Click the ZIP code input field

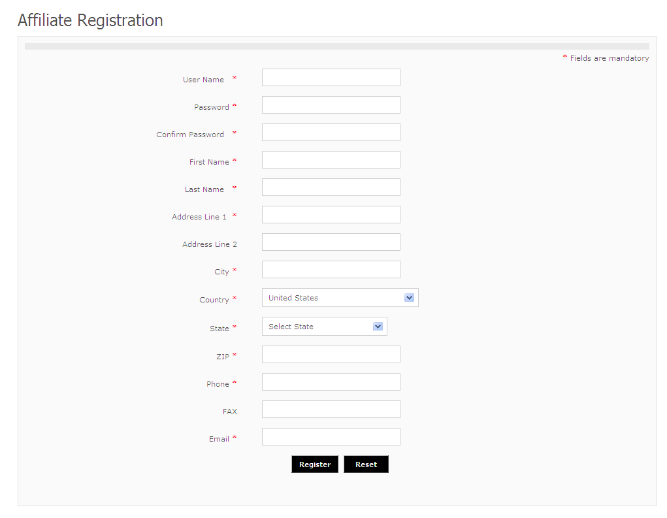(x=331, y=355)
